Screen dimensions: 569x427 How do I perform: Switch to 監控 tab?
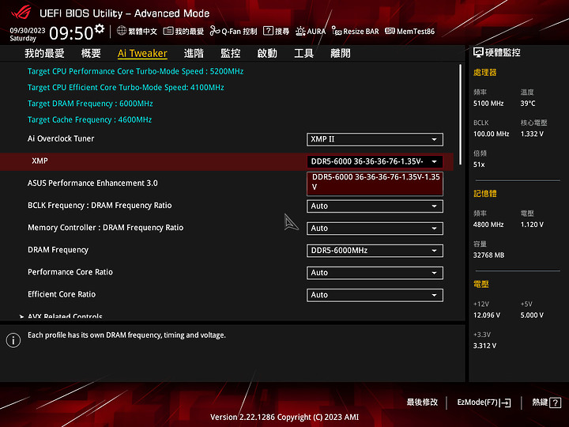[231, 54]
